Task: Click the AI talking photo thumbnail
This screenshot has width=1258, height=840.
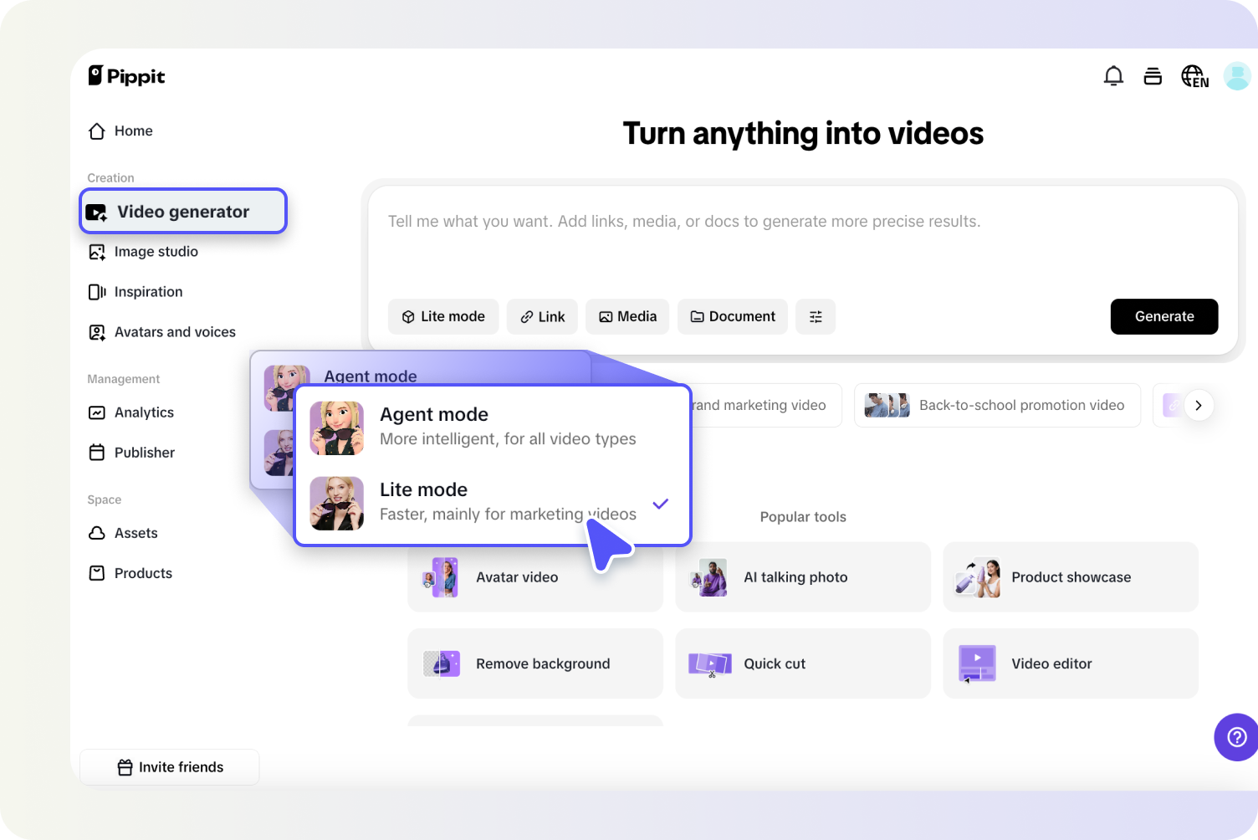Action: click(x=708, y=577)
